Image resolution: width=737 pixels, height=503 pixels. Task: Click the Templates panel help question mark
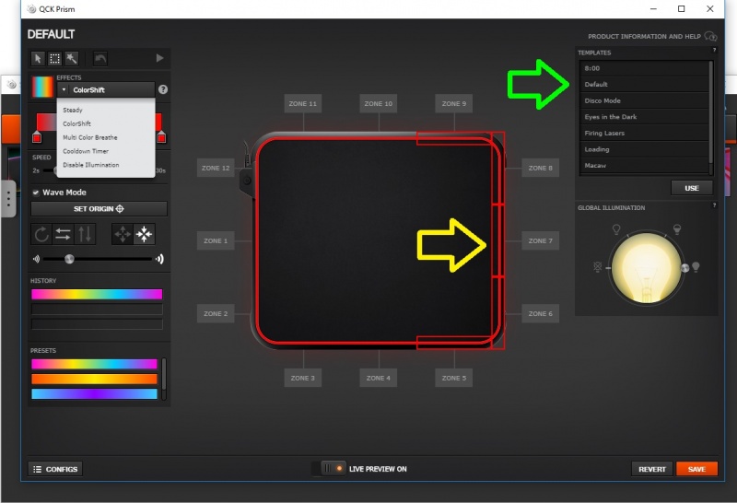714,50
